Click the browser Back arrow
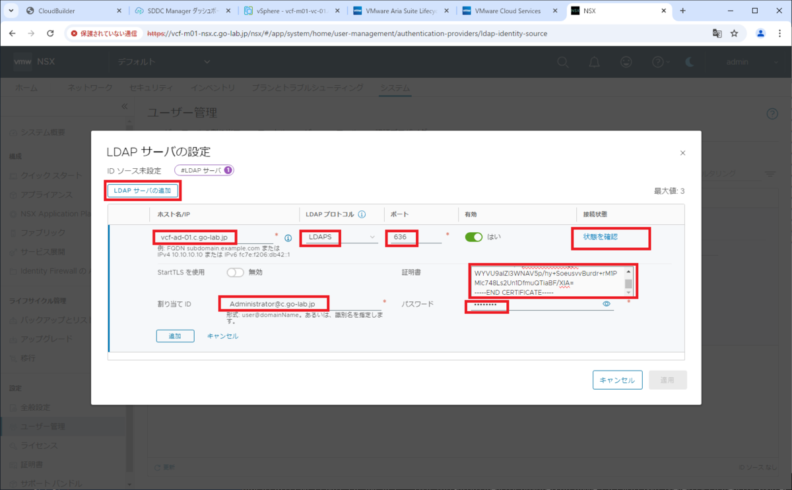This screenshot has height=490, width=792. tap(13, 33)
